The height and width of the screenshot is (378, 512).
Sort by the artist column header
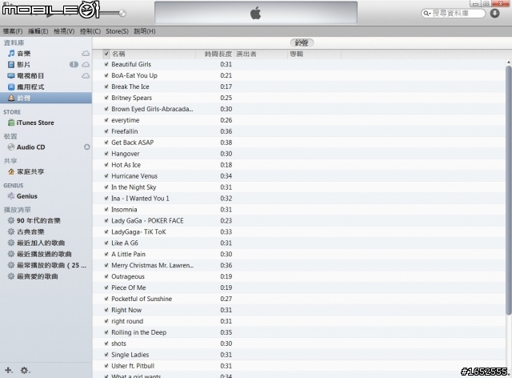[261, 54]
